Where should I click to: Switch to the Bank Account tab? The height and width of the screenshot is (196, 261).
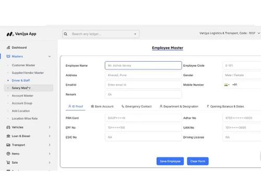[102, 106]
